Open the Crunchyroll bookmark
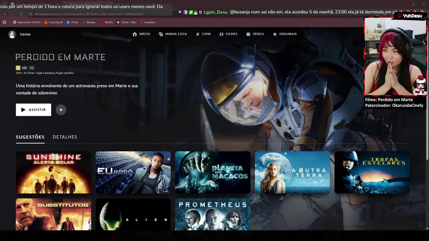The image size is (429, 241). coord(54,22)
